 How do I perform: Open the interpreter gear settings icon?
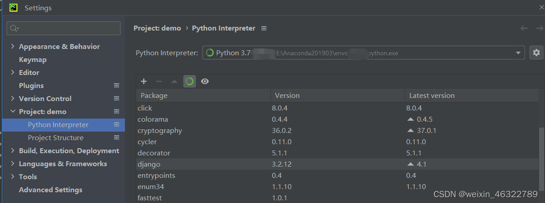coord(536,53)
